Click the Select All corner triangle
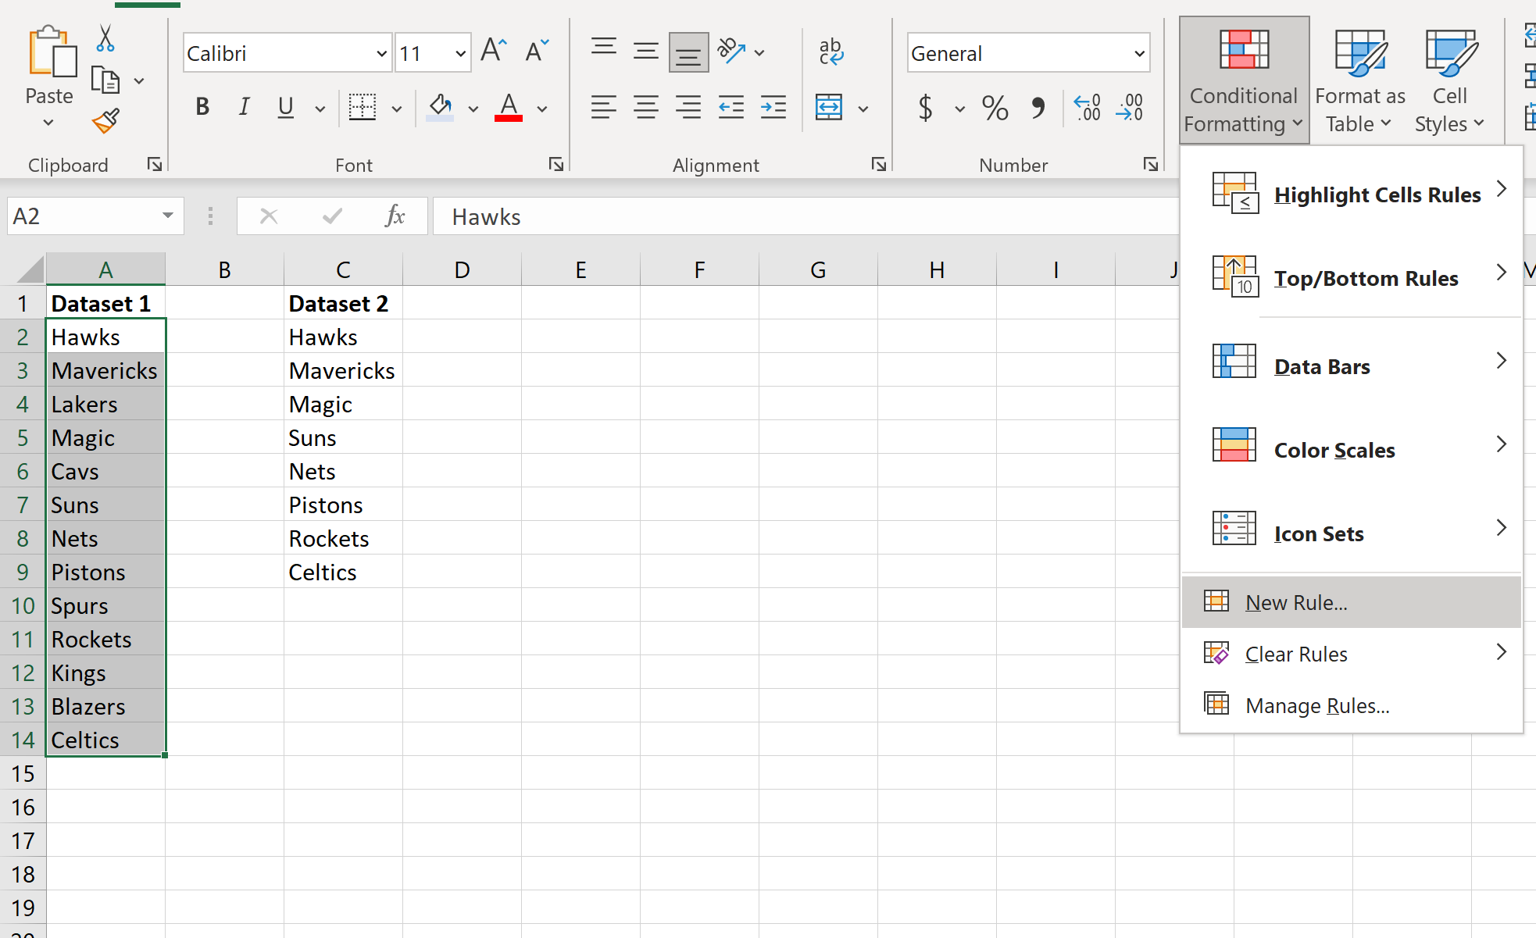Screen dimensions: 1536x938 click(x=30, y=269)
